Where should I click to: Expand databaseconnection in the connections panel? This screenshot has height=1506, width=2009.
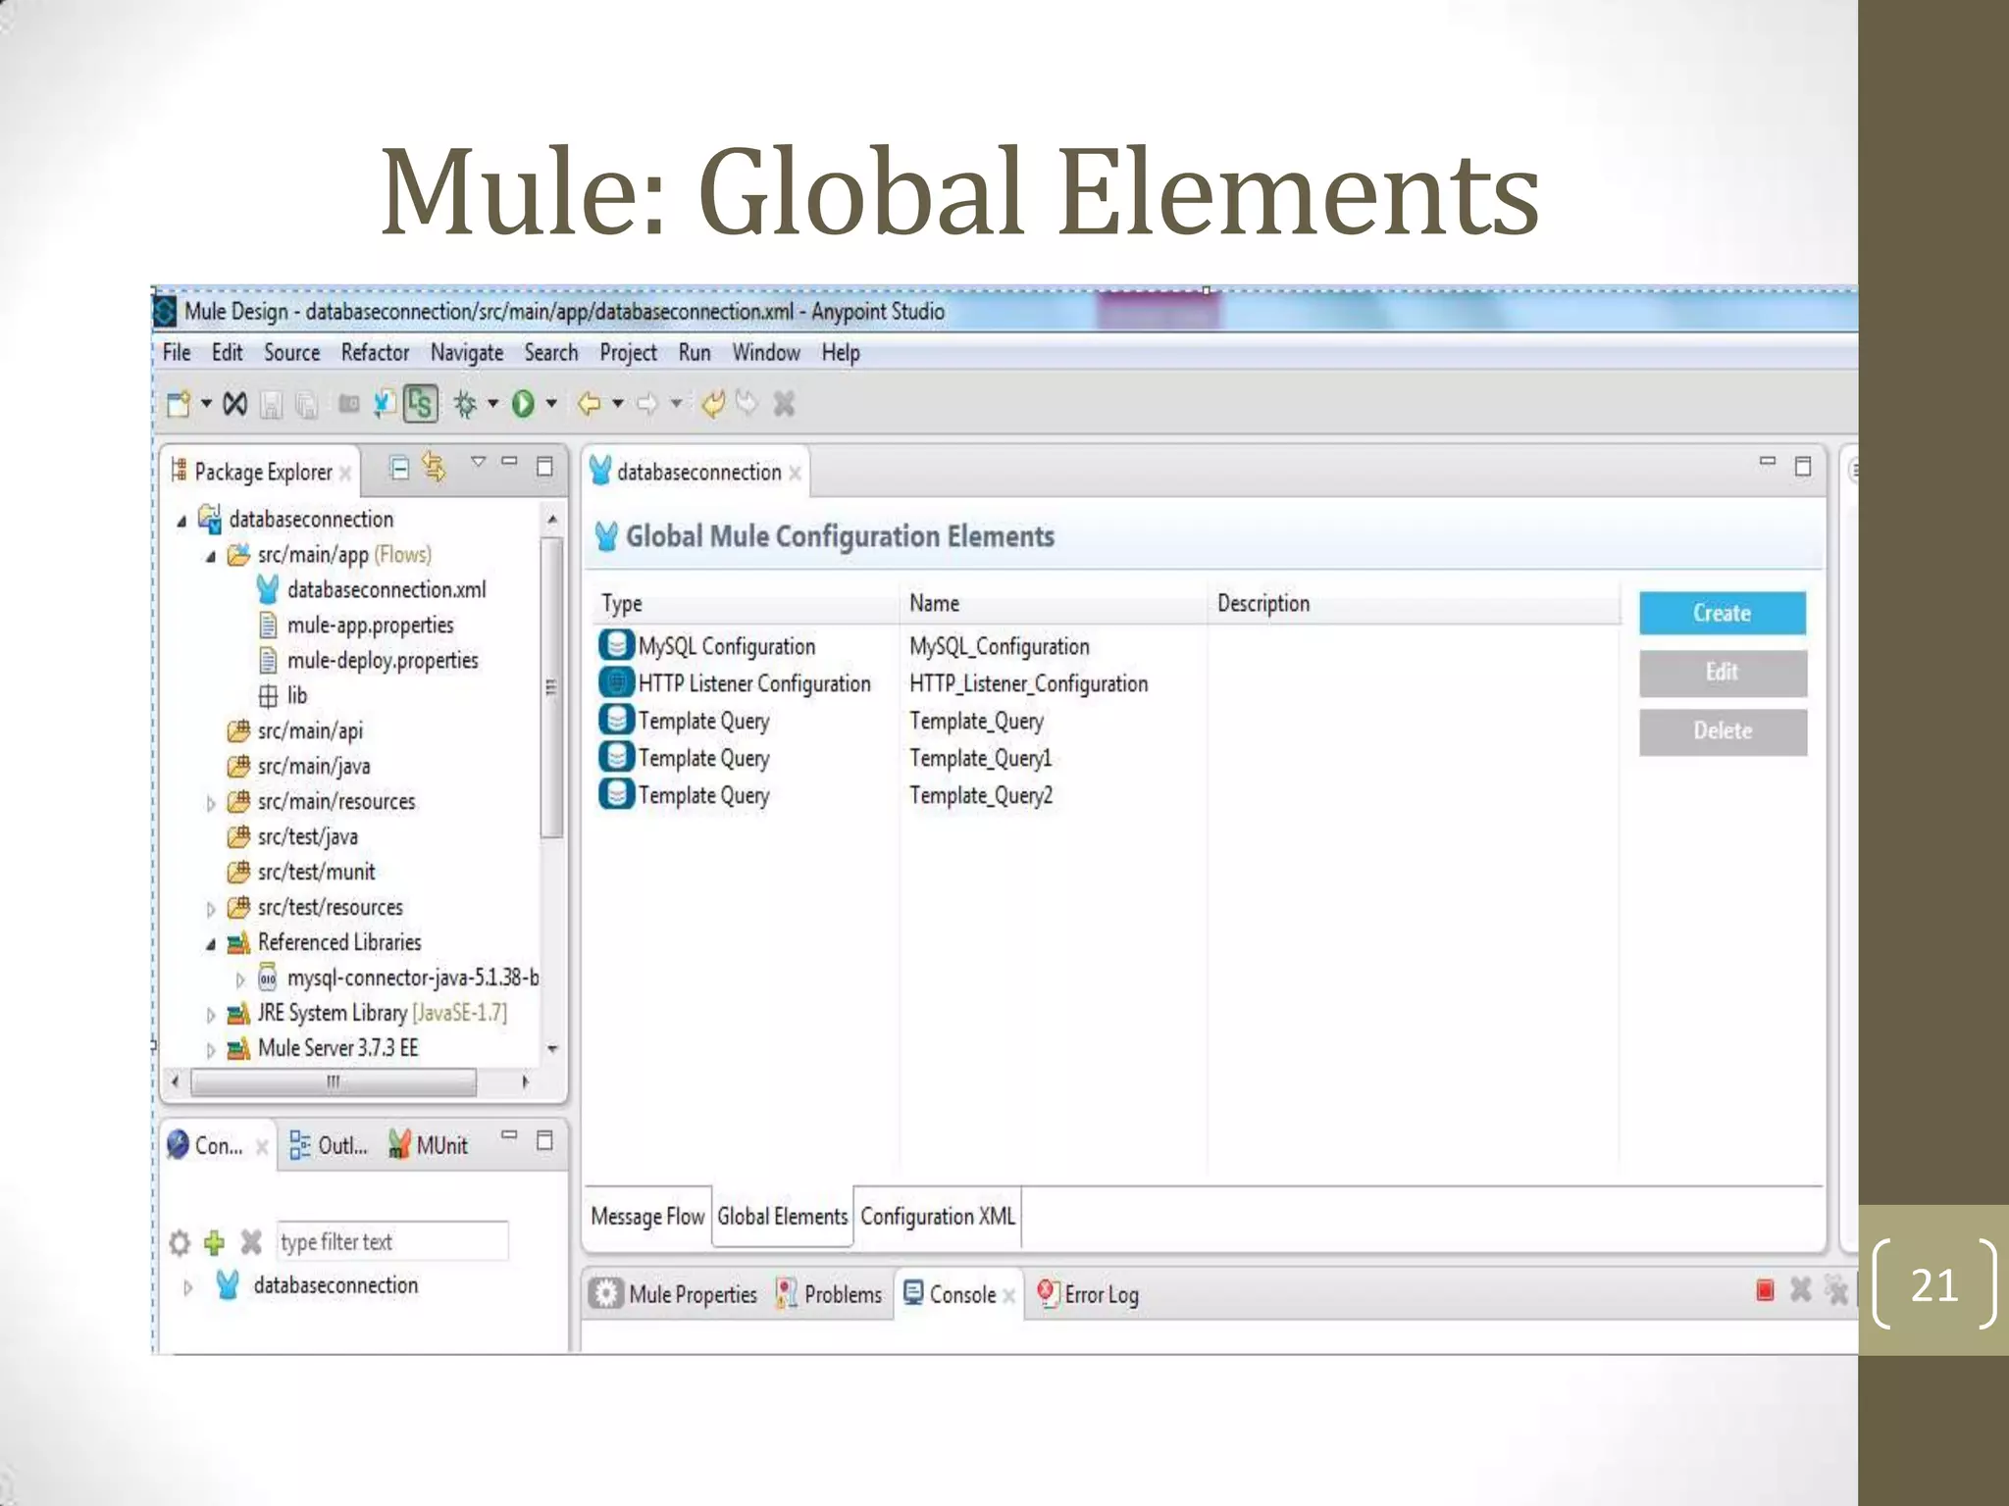pyautogui.click(x=187, y=1286)
